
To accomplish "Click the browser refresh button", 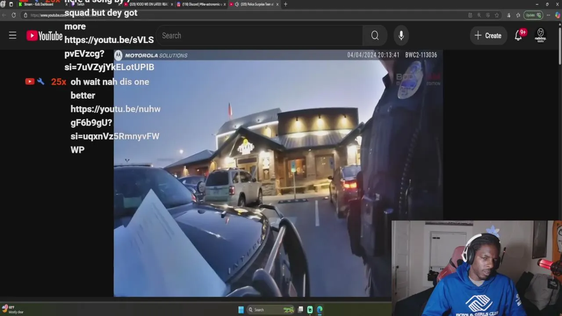I will coord(14,15).
